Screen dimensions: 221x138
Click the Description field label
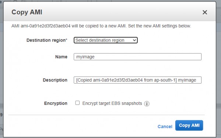click(x=55, y=80)
